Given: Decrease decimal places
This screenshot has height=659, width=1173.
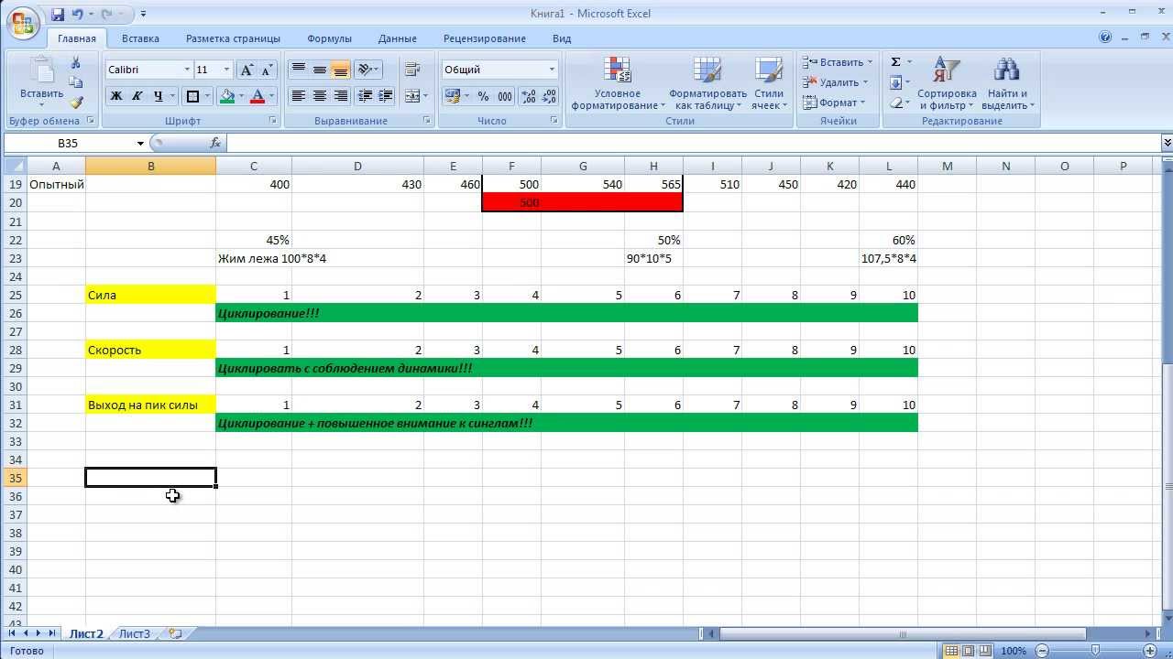Looking at the screenshot, I should click(550, 96).
